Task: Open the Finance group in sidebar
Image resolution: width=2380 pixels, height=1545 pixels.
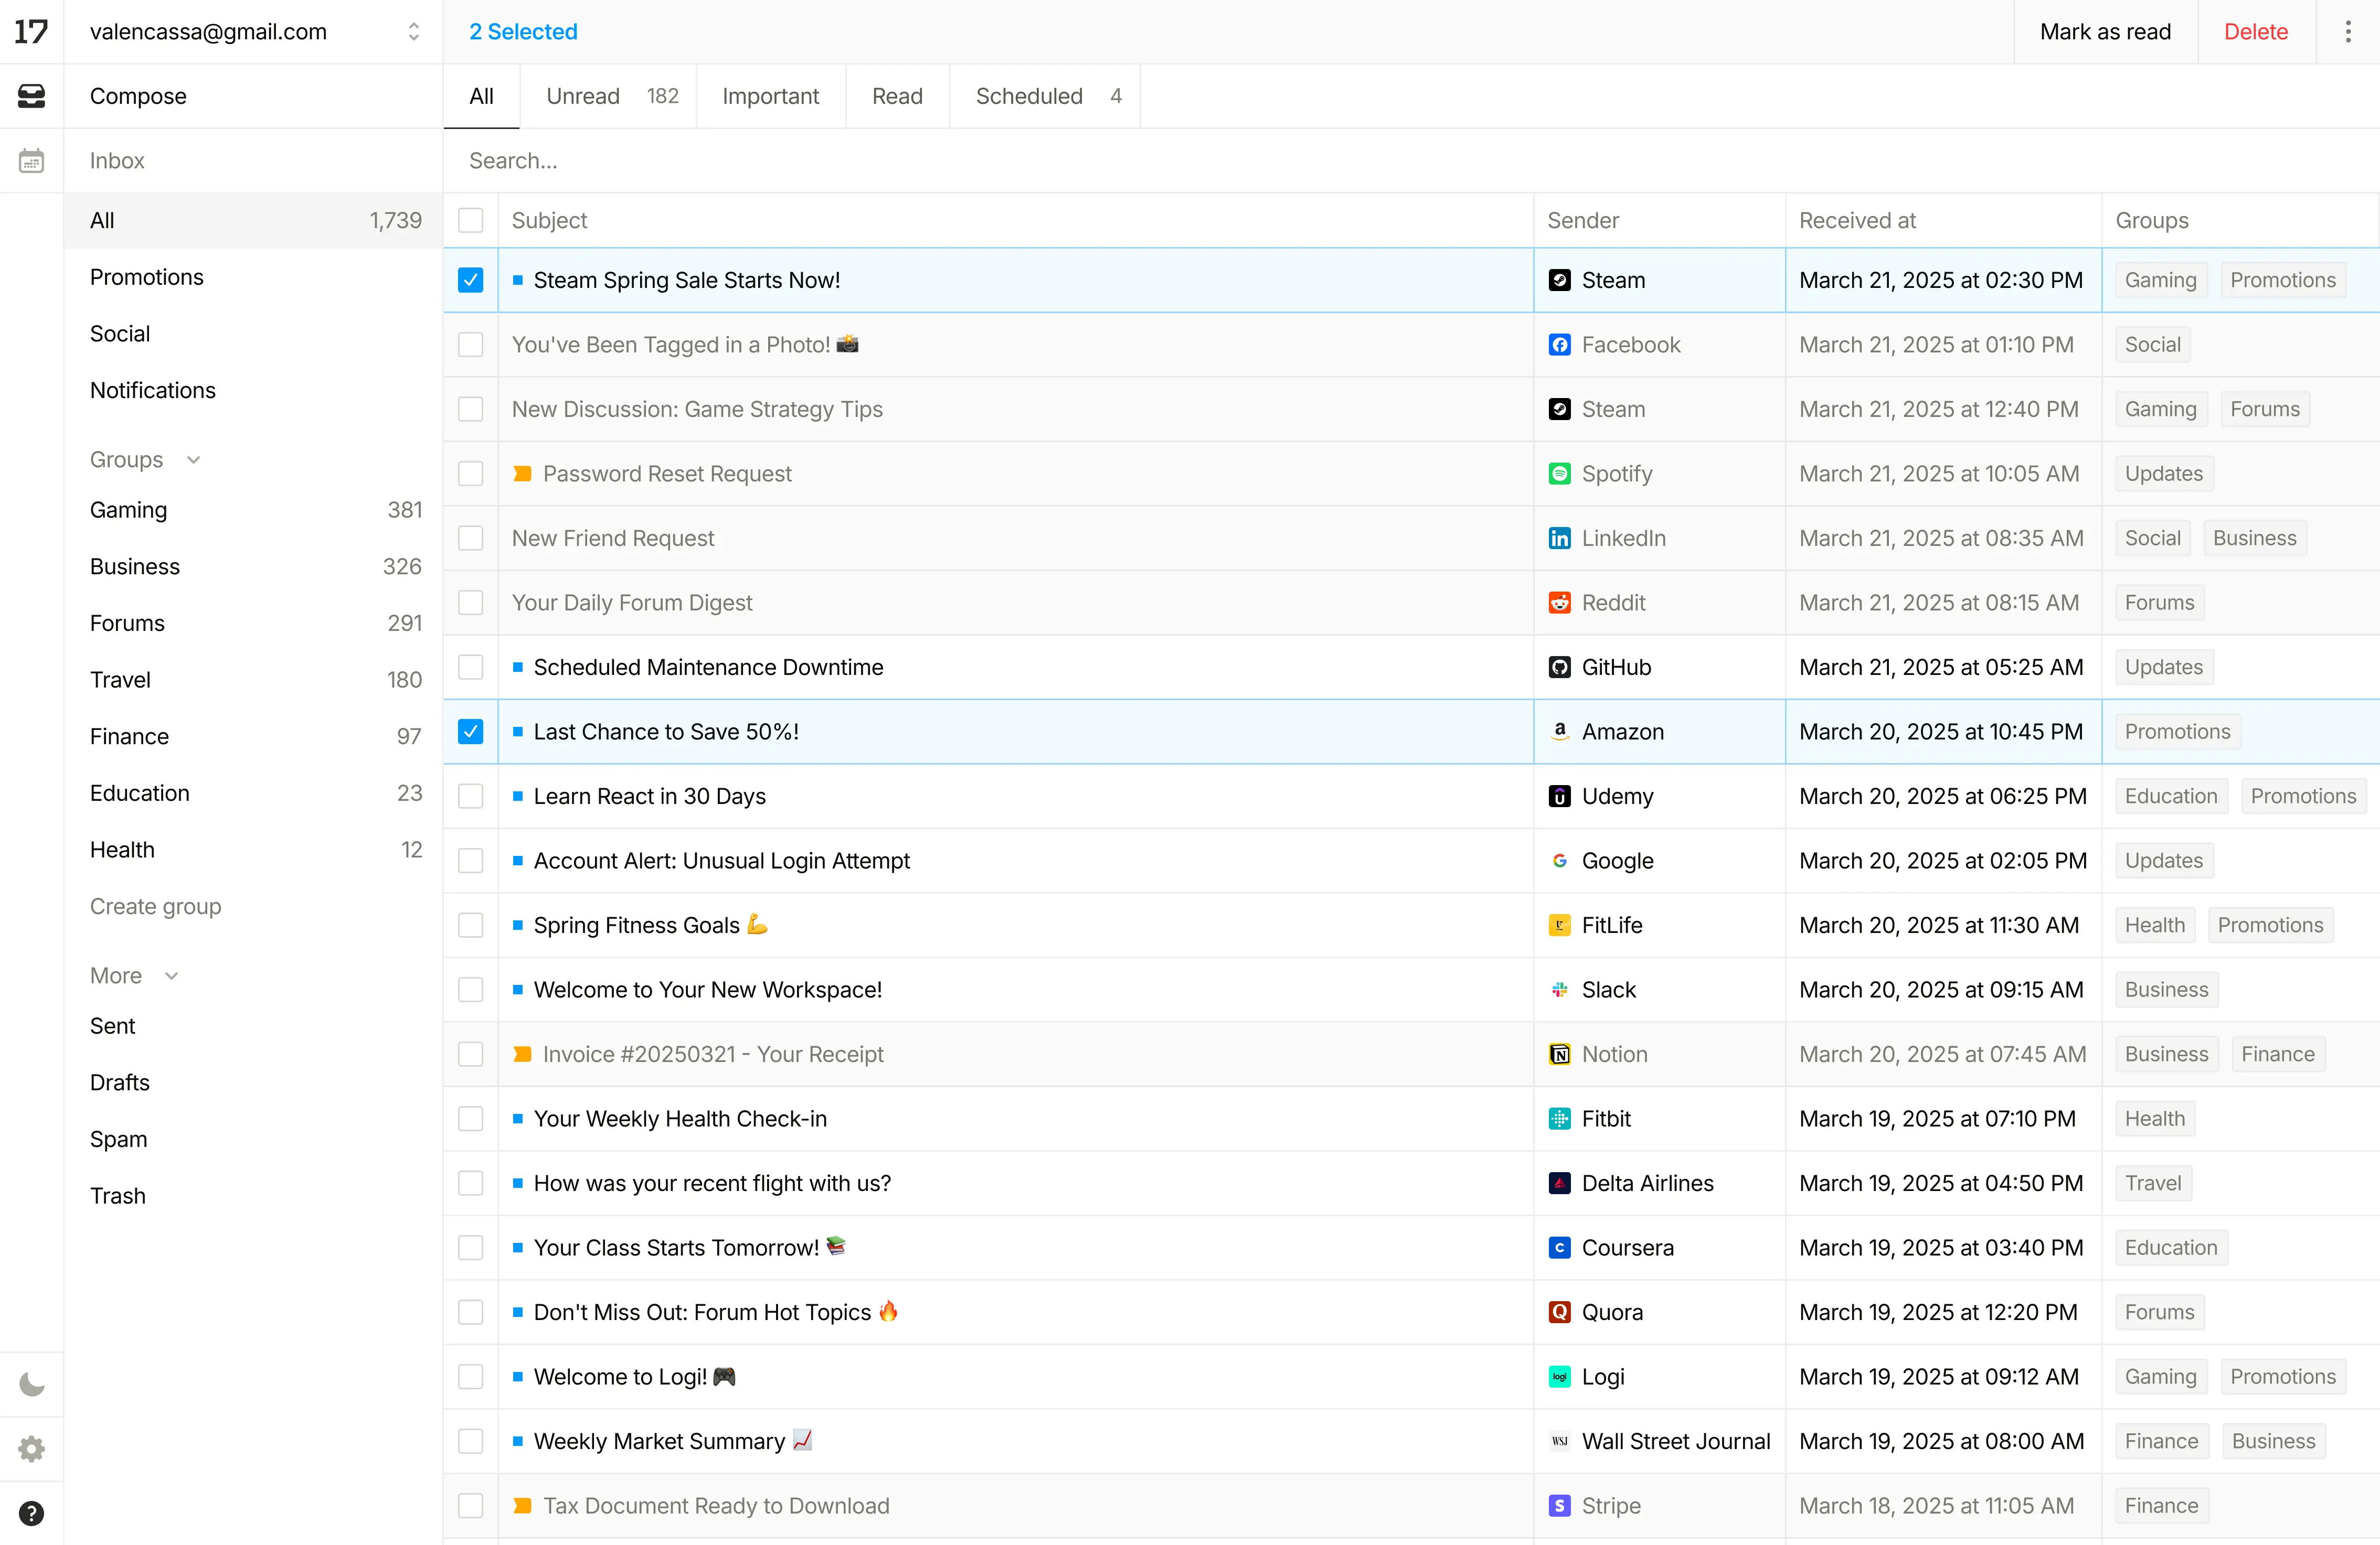Action: tap(254, 736)
